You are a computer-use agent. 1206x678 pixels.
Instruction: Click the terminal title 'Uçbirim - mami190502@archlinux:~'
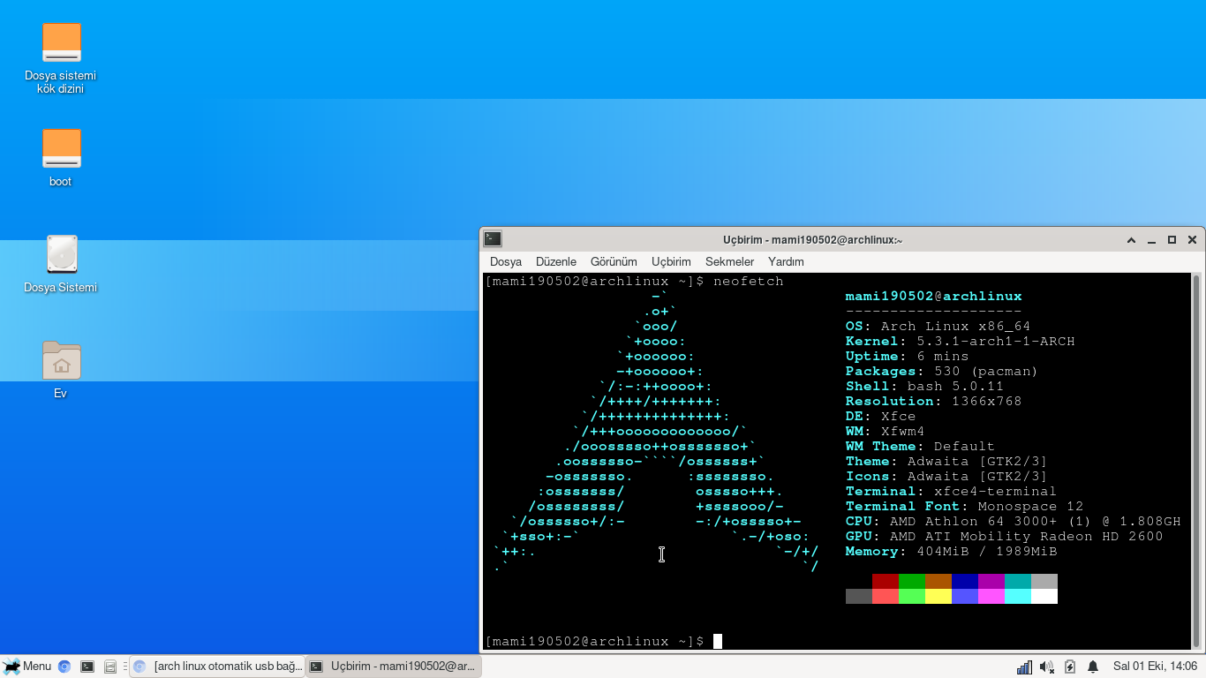click(x=812, y=240)
